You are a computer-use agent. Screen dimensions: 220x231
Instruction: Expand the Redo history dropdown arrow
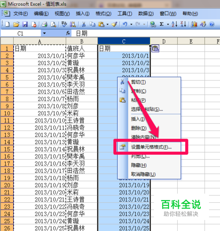click(144, 24)
